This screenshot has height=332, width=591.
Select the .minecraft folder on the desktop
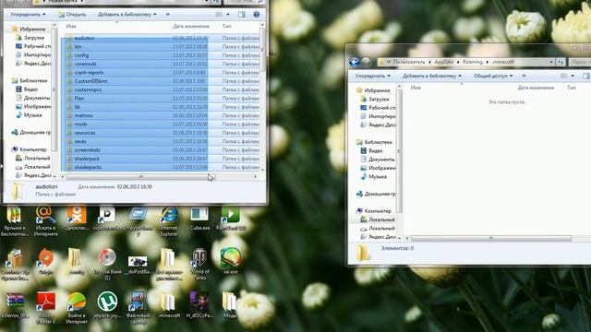tap(168, 305)
